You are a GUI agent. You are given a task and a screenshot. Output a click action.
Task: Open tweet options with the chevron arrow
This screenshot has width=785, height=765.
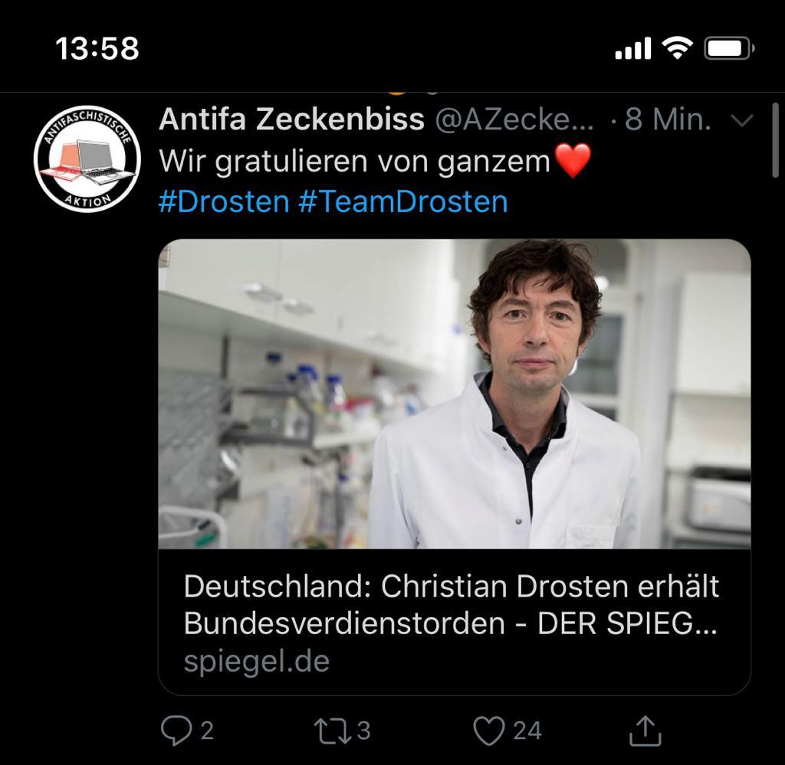[x=741, y=119]
